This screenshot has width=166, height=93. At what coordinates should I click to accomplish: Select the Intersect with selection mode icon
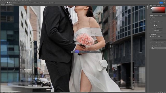(x=11, y=3)
